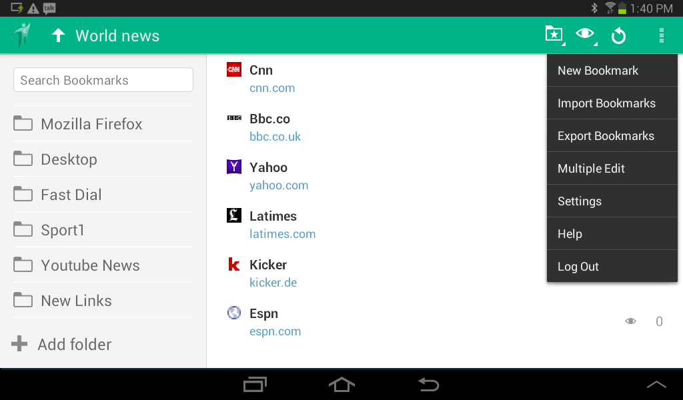Click the World news title text
Screen dimensions: 683x400
pyautogui.click(x=117, y=36)
